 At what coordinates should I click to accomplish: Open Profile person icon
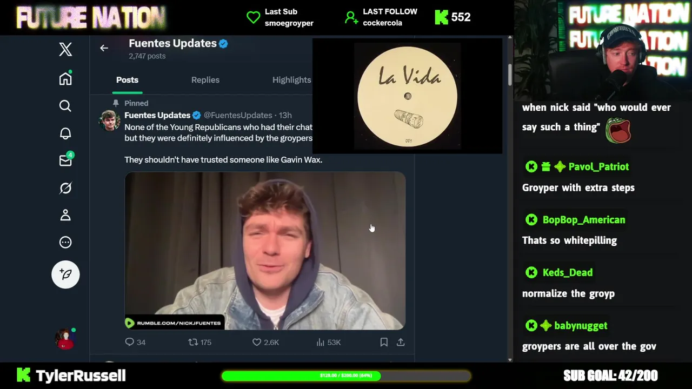(x=65, y=215)
